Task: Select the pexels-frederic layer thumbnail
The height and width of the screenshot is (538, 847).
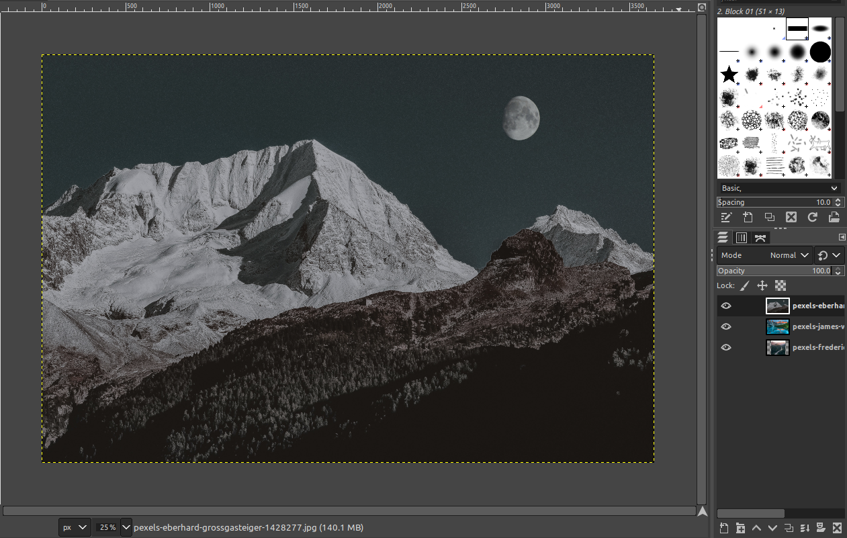Action: pos(777,348)
